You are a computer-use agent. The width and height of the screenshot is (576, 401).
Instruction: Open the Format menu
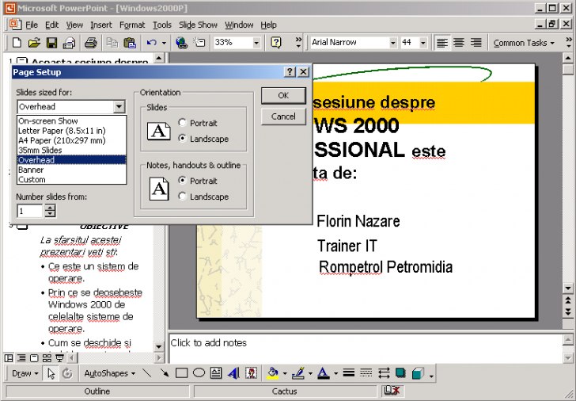[x=132, y=25]
